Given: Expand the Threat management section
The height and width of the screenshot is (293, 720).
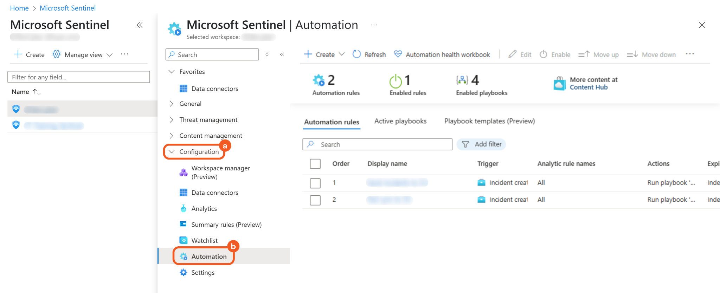Looking at the screenshot, I should point(171,120).
